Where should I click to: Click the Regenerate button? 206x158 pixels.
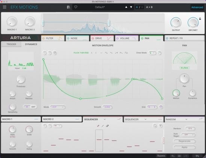(x=184, y=141)
